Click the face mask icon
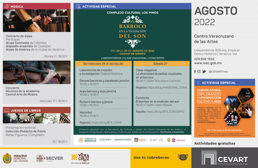 (x=183, y=157)
